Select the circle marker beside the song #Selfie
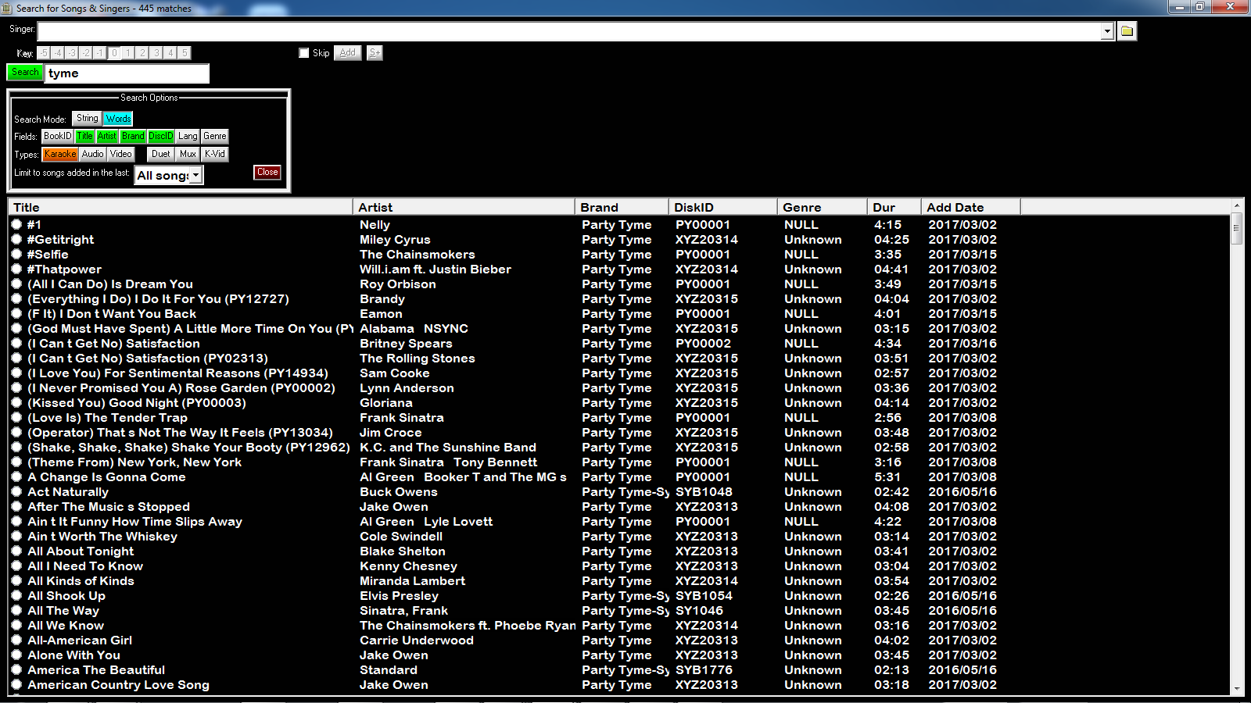The image size is (1251, 703). point(16,254)
